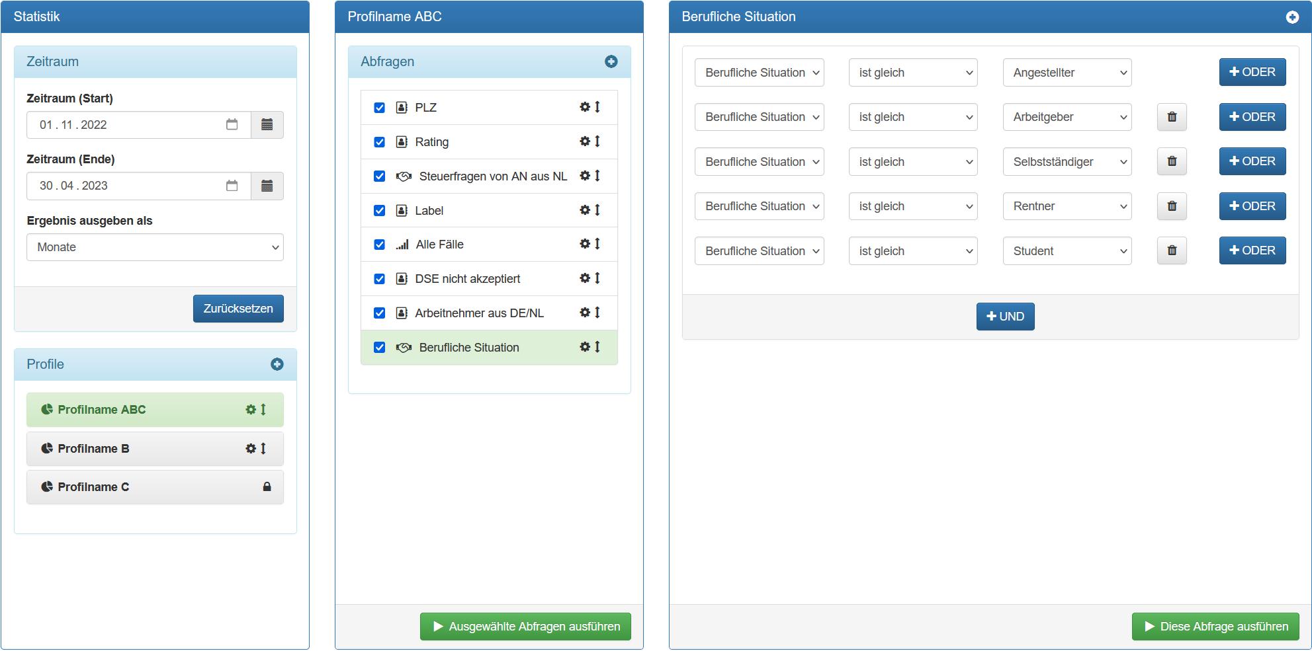Add new query in Abfragen panel
Viewport: 1312px width, 651px height.
[611, 61]
